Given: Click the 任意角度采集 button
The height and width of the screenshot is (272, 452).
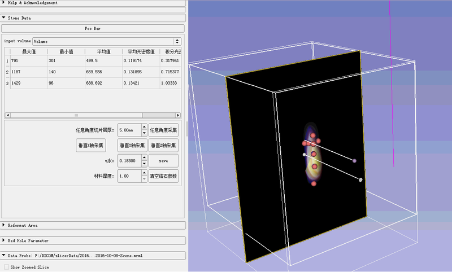Looking at the screenshot, I should click(164, 130).
